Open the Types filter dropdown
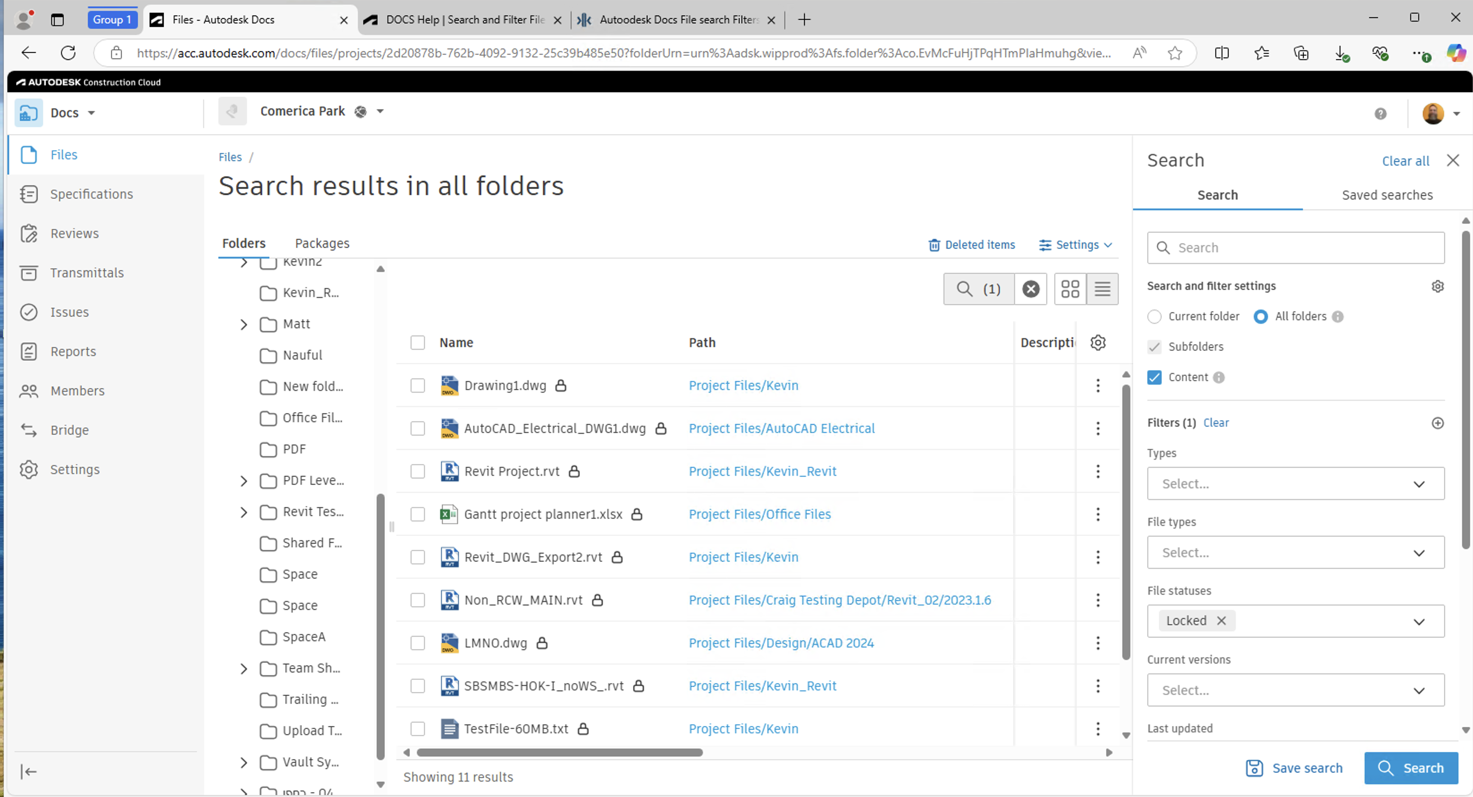 [x=1295, y=483]
